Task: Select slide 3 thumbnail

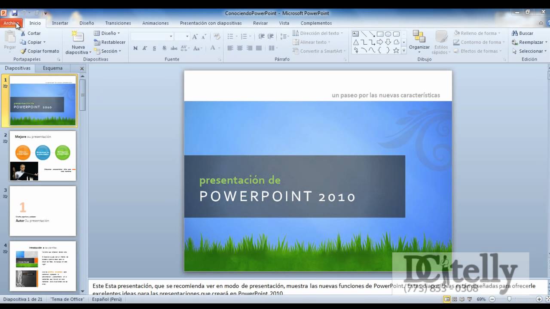Action: click(x=43, y=211)
